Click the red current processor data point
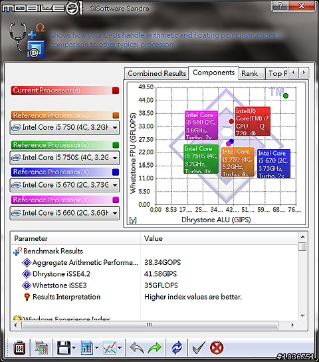Viewport: 319px width, 362px height. tap(231, 121)
